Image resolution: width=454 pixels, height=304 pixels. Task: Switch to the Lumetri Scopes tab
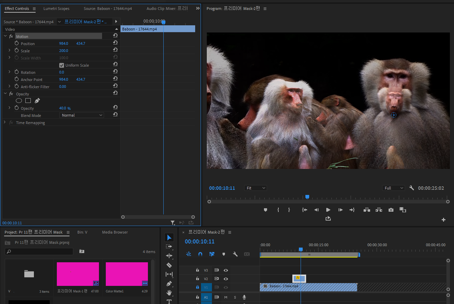coord(56,9)
